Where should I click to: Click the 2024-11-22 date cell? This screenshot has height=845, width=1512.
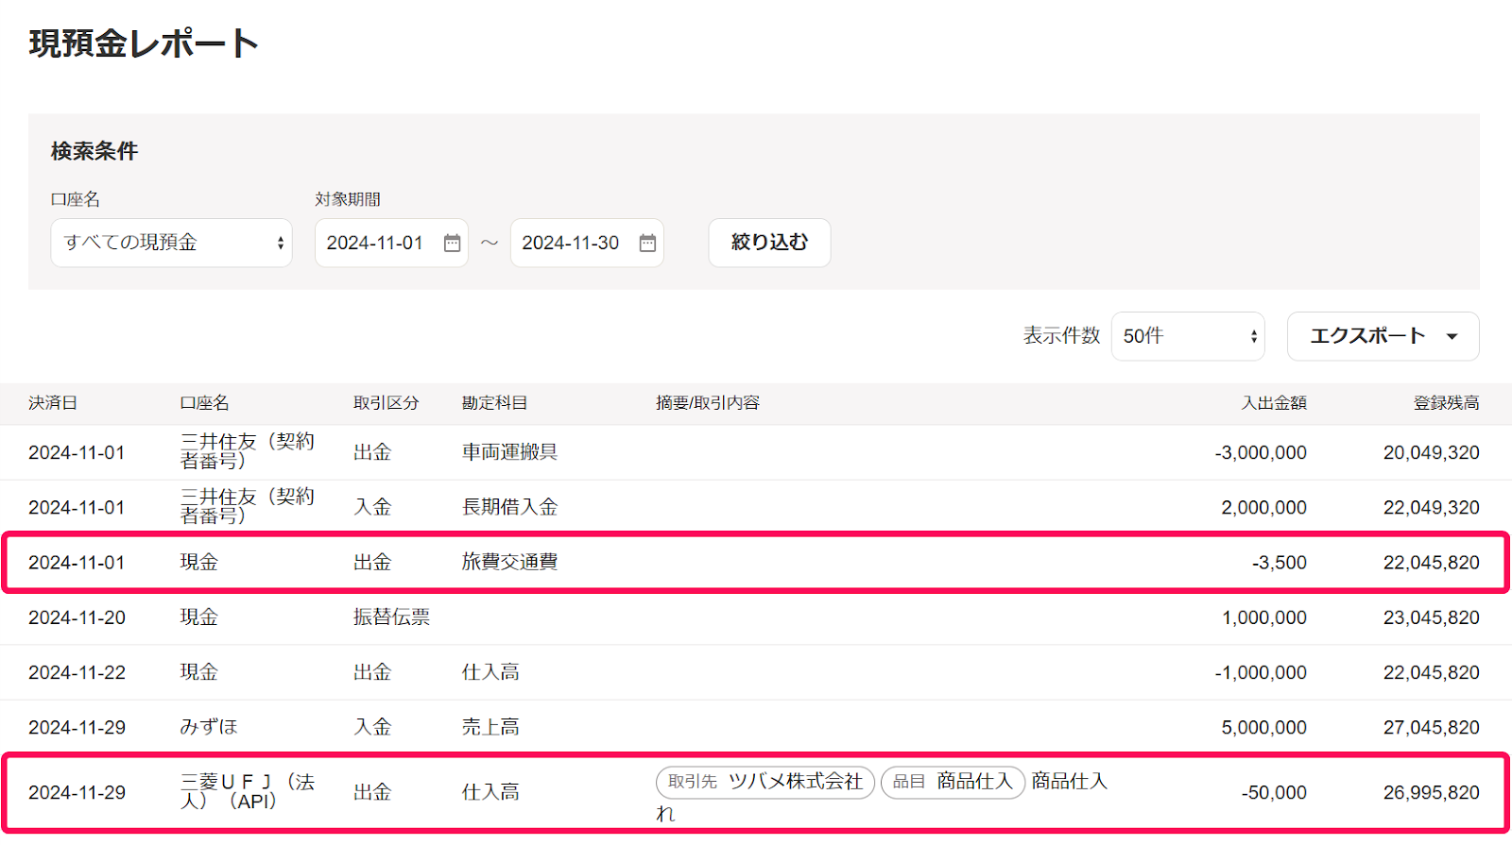77,672
